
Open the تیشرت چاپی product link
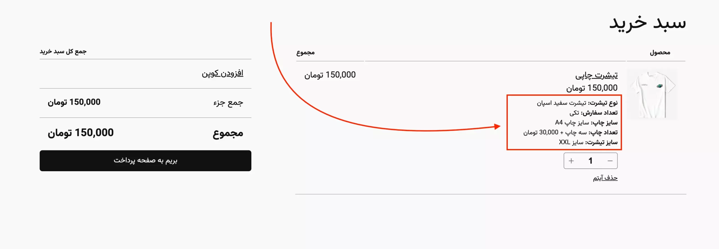(596, 75)
